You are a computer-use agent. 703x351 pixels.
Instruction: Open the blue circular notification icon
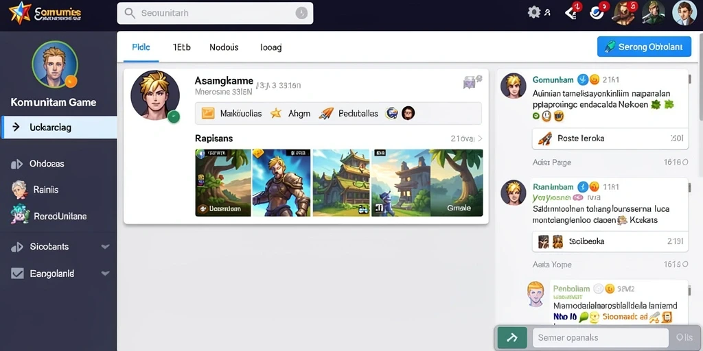pyautogui.click(x=597, y=12)
